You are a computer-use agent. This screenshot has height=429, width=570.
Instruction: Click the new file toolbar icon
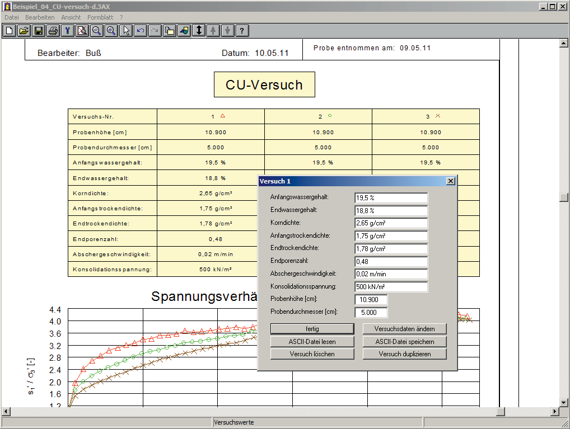pos(9,31)
